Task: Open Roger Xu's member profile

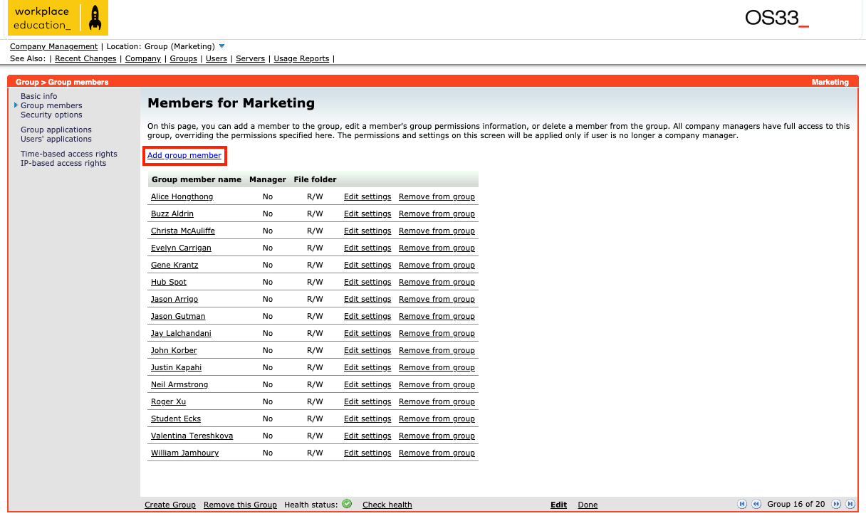Action: click(169, 401)
